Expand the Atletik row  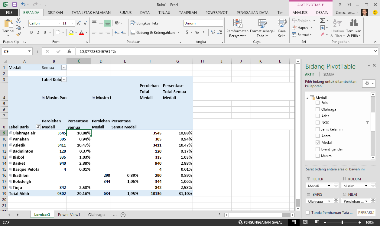click(x=11, y=145)
